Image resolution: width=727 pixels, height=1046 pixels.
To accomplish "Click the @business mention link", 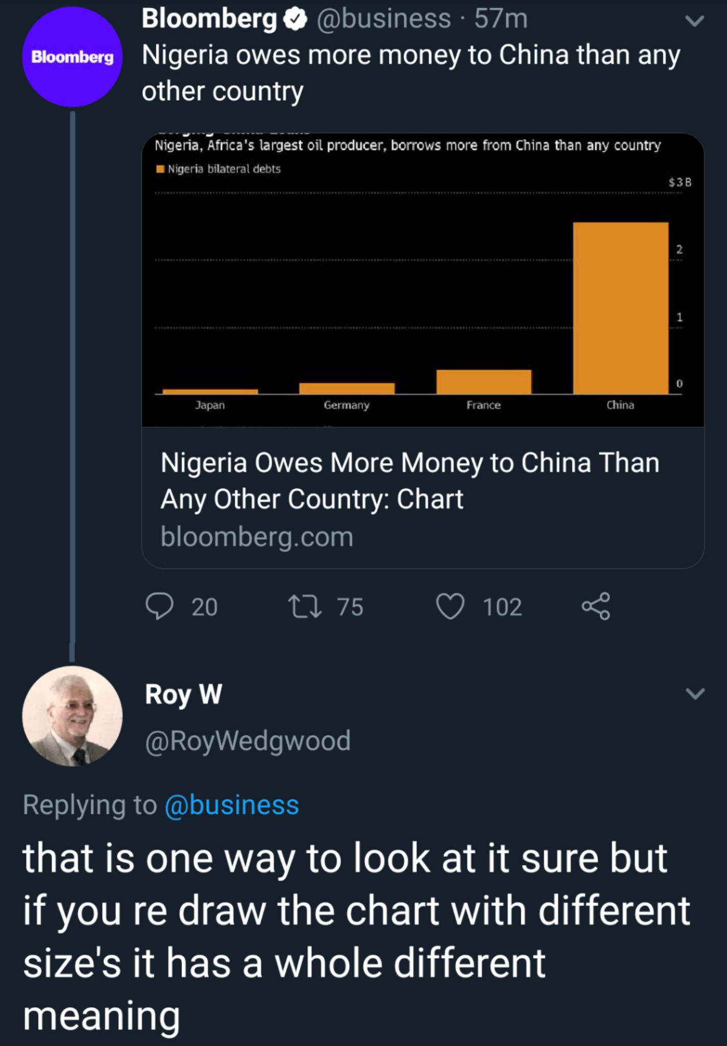I will 232,805.
